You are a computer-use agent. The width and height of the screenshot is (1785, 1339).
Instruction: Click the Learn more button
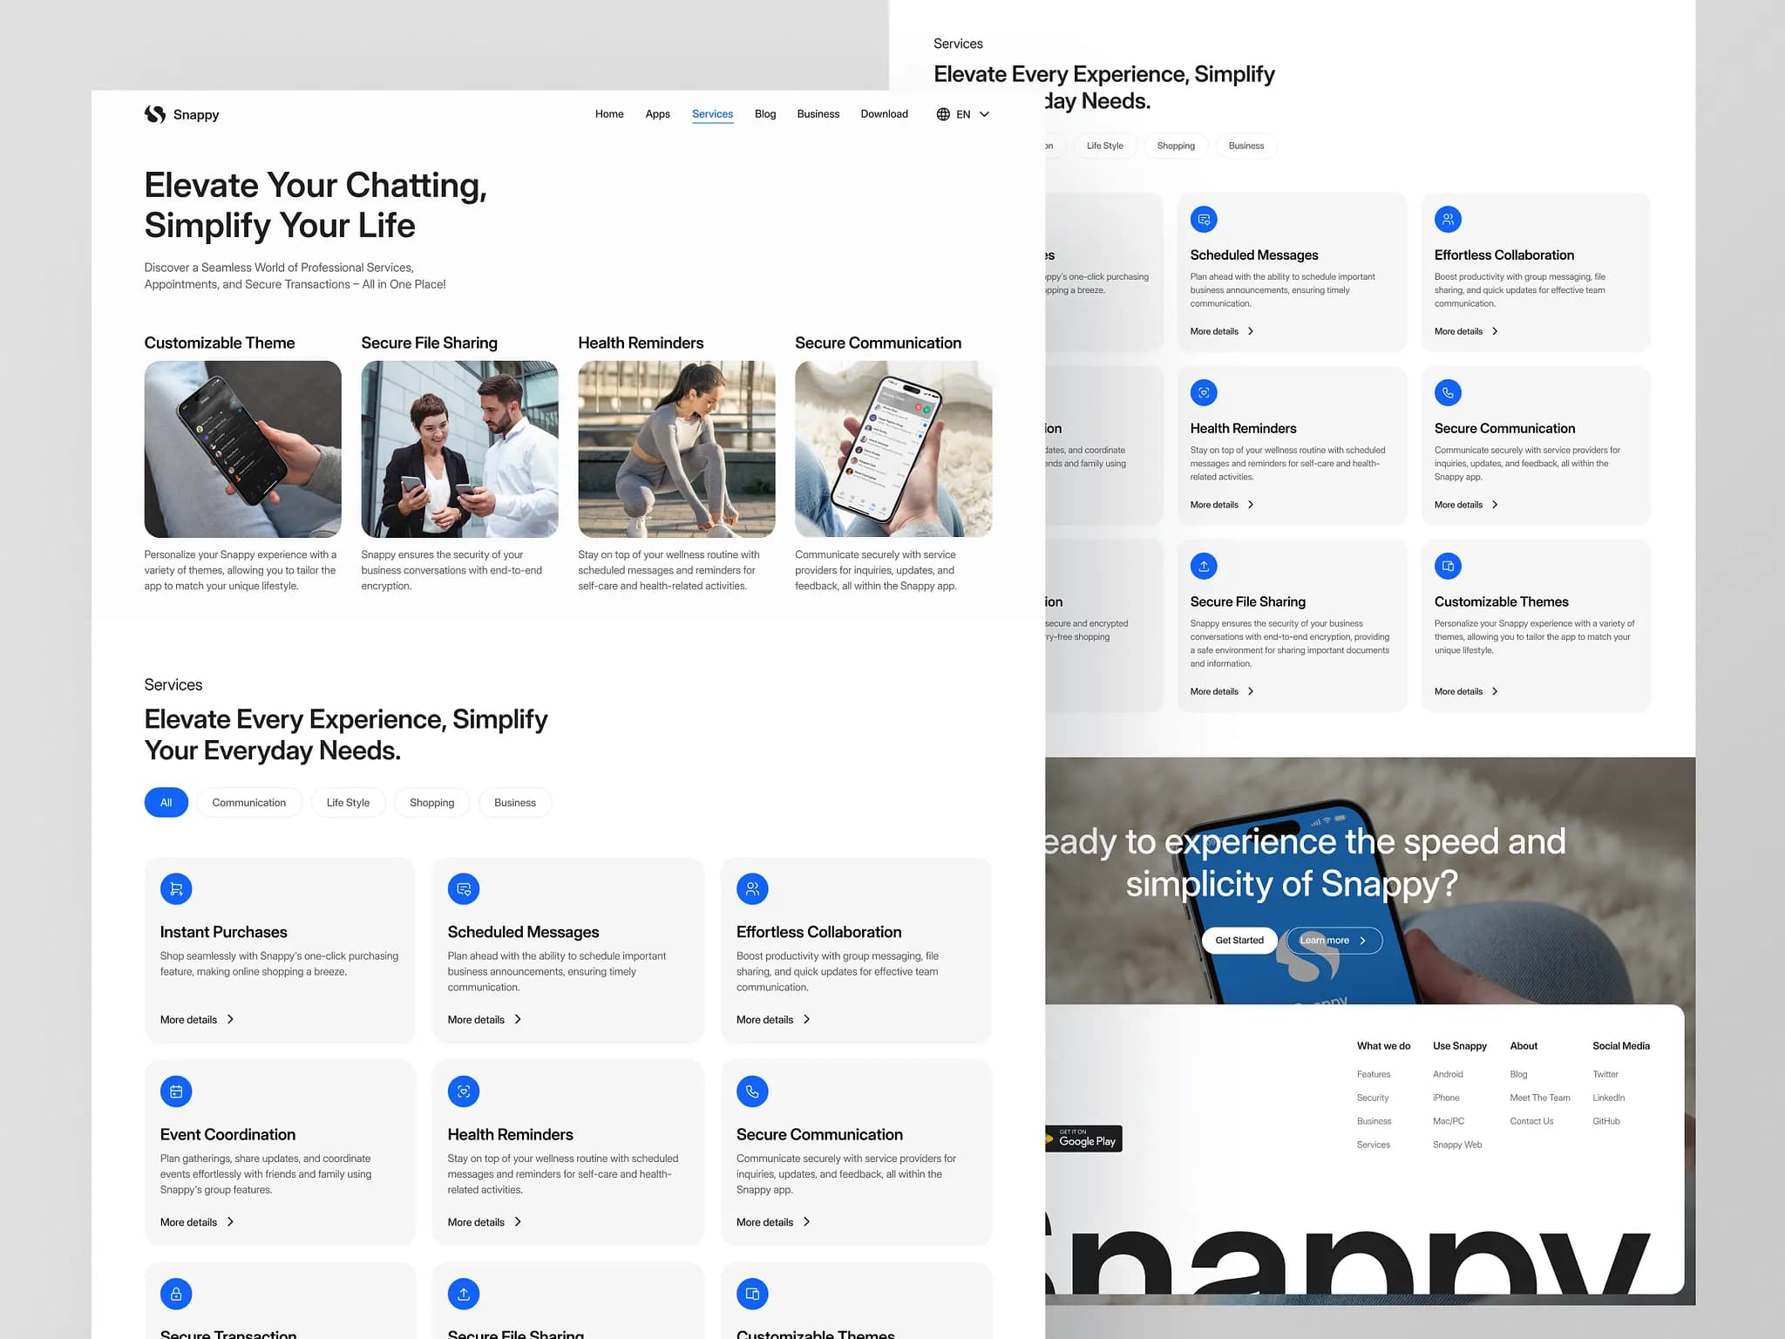tap(1334, 941)
